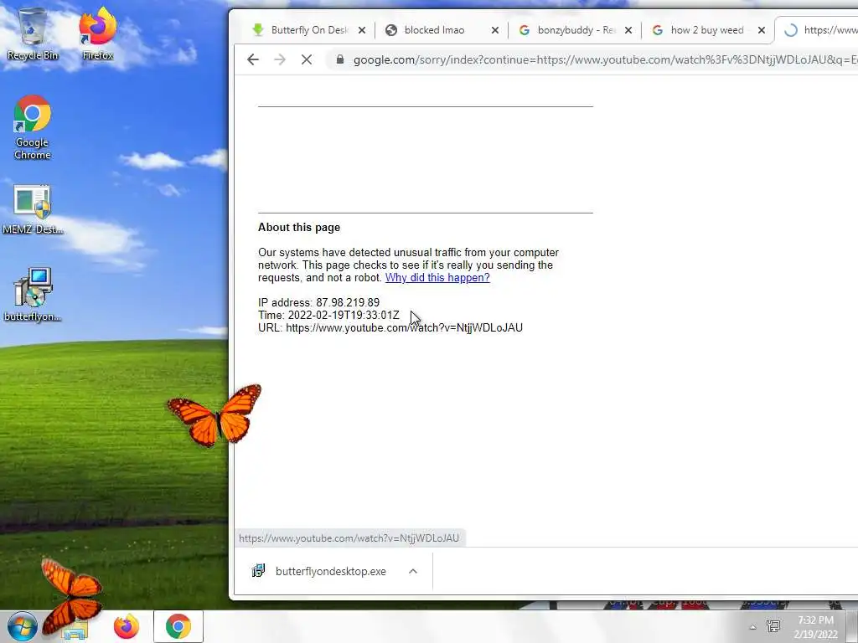Launch Firefox from the desktop shortcut
The width and height of the screenshot is (858, 643).
click(97, 33)
